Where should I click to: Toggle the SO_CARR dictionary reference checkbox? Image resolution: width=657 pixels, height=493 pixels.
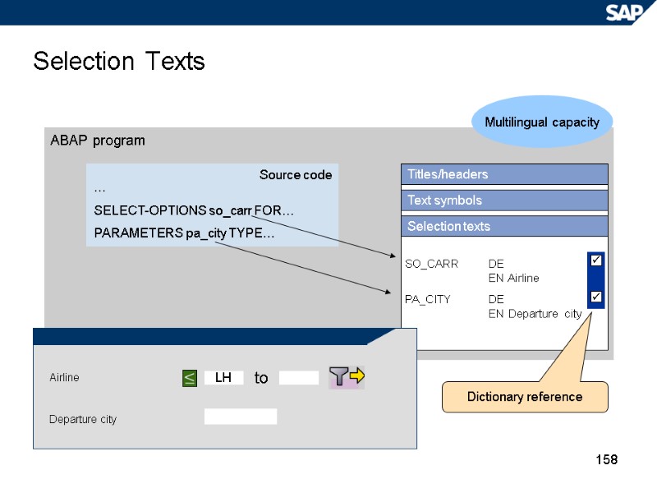596,260
